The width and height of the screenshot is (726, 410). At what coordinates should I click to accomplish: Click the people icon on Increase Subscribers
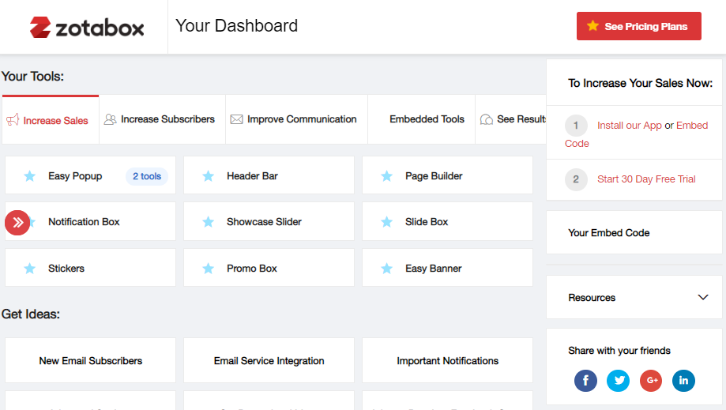(110, 119)
